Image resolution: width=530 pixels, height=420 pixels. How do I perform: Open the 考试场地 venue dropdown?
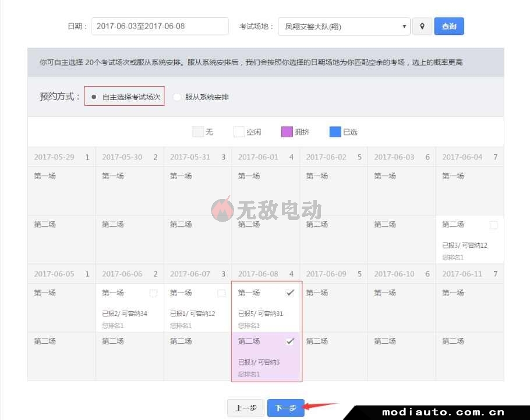pos(344,26)
